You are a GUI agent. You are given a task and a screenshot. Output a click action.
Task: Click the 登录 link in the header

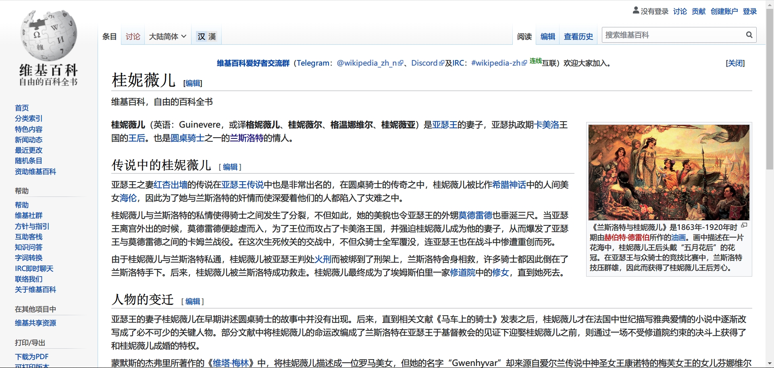[x=749, y=11]
